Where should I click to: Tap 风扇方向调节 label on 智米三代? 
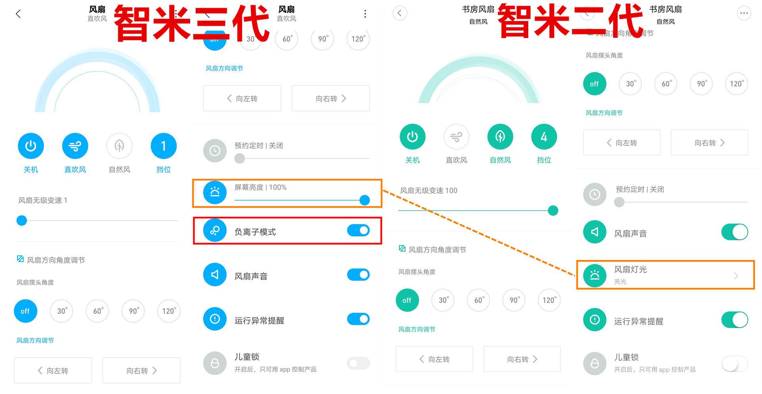click(x=35, y=340)
